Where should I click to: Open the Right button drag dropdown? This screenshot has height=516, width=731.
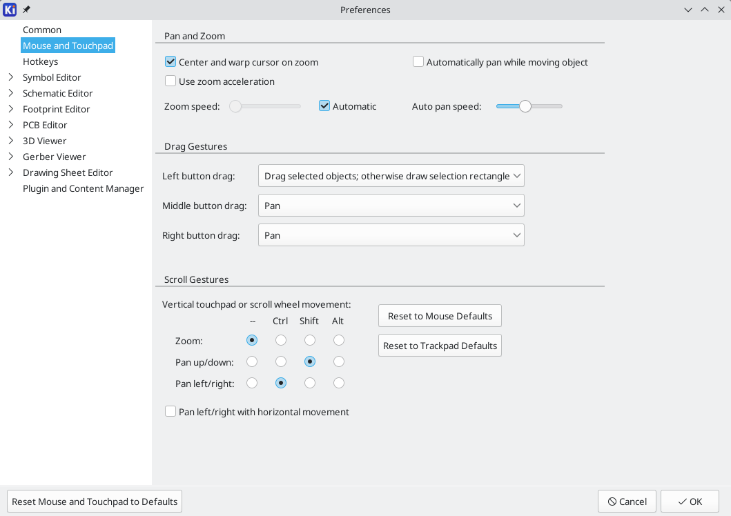[x=391, y=235]
